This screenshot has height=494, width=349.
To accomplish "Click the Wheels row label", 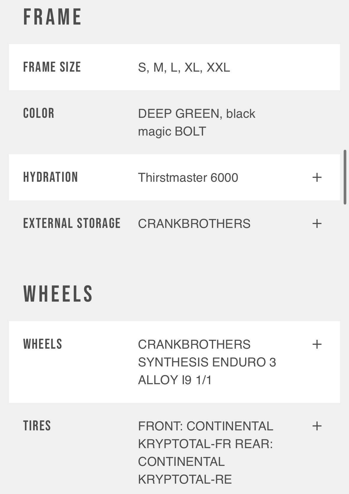I will 43,344.
